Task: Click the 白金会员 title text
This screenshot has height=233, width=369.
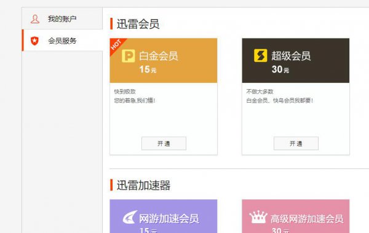Action: [159, 56]
